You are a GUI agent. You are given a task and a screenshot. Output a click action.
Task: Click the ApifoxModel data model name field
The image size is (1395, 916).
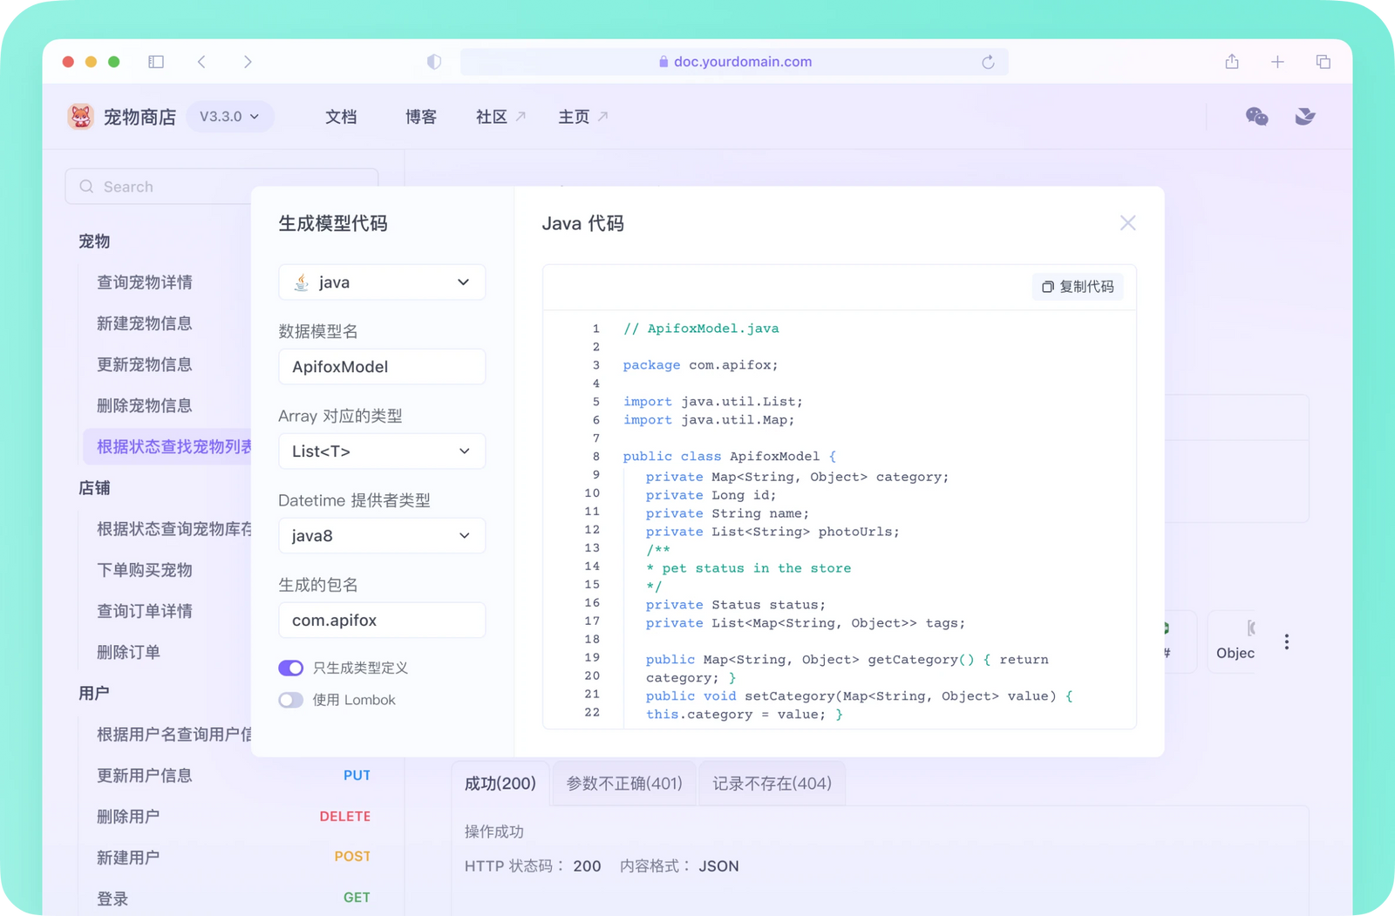(381, 366)
